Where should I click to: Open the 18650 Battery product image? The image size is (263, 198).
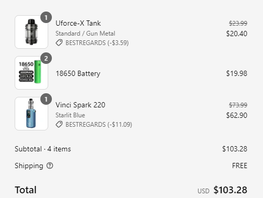(31, 73)
